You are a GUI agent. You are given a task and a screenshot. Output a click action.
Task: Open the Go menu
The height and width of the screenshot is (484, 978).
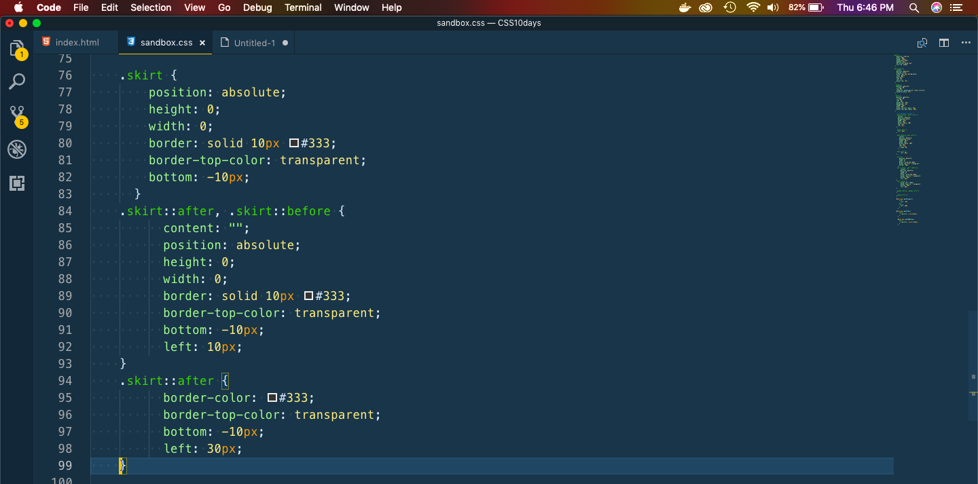[224, 7]
